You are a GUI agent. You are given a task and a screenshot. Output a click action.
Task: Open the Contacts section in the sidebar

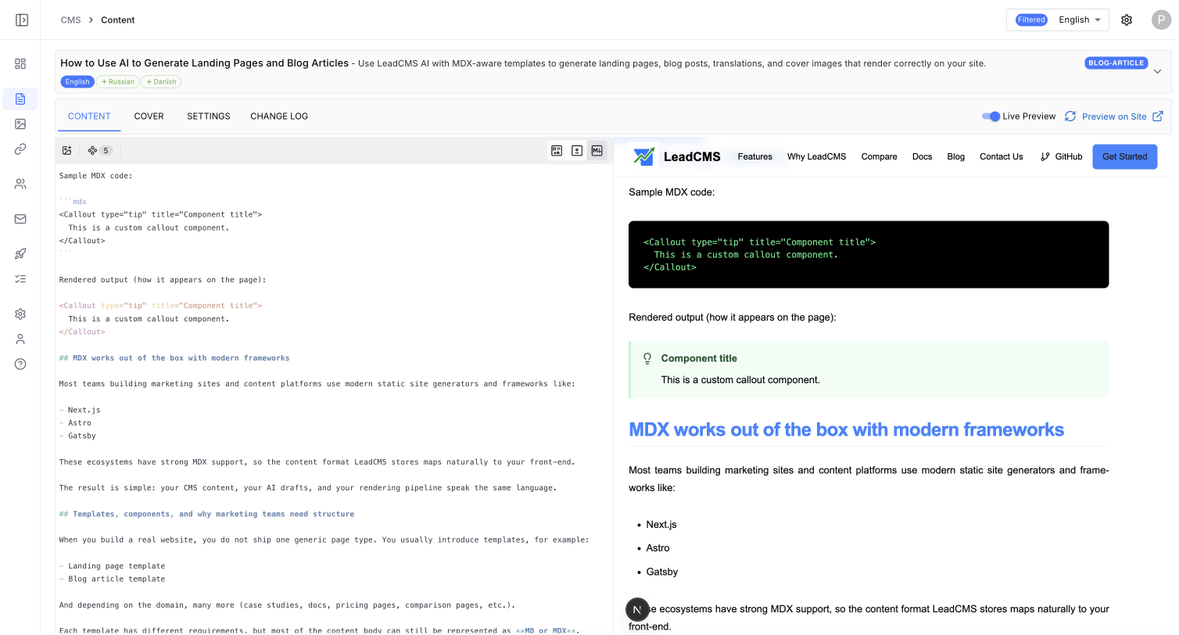tap(20, 183)
